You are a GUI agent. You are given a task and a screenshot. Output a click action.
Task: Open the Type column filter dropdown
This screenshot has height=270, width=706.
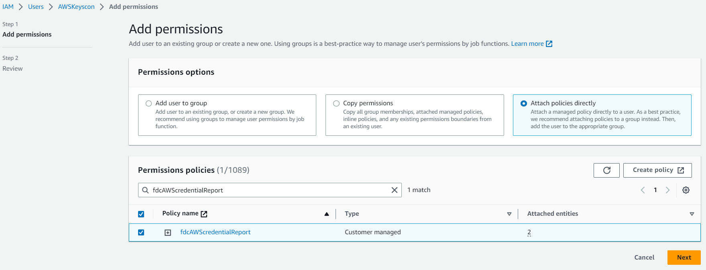pyautogui.click(x=509, y=214)
